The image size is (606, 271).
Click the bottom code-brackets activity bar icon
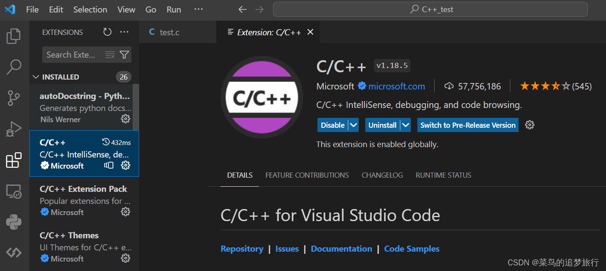tap(14, 253)
